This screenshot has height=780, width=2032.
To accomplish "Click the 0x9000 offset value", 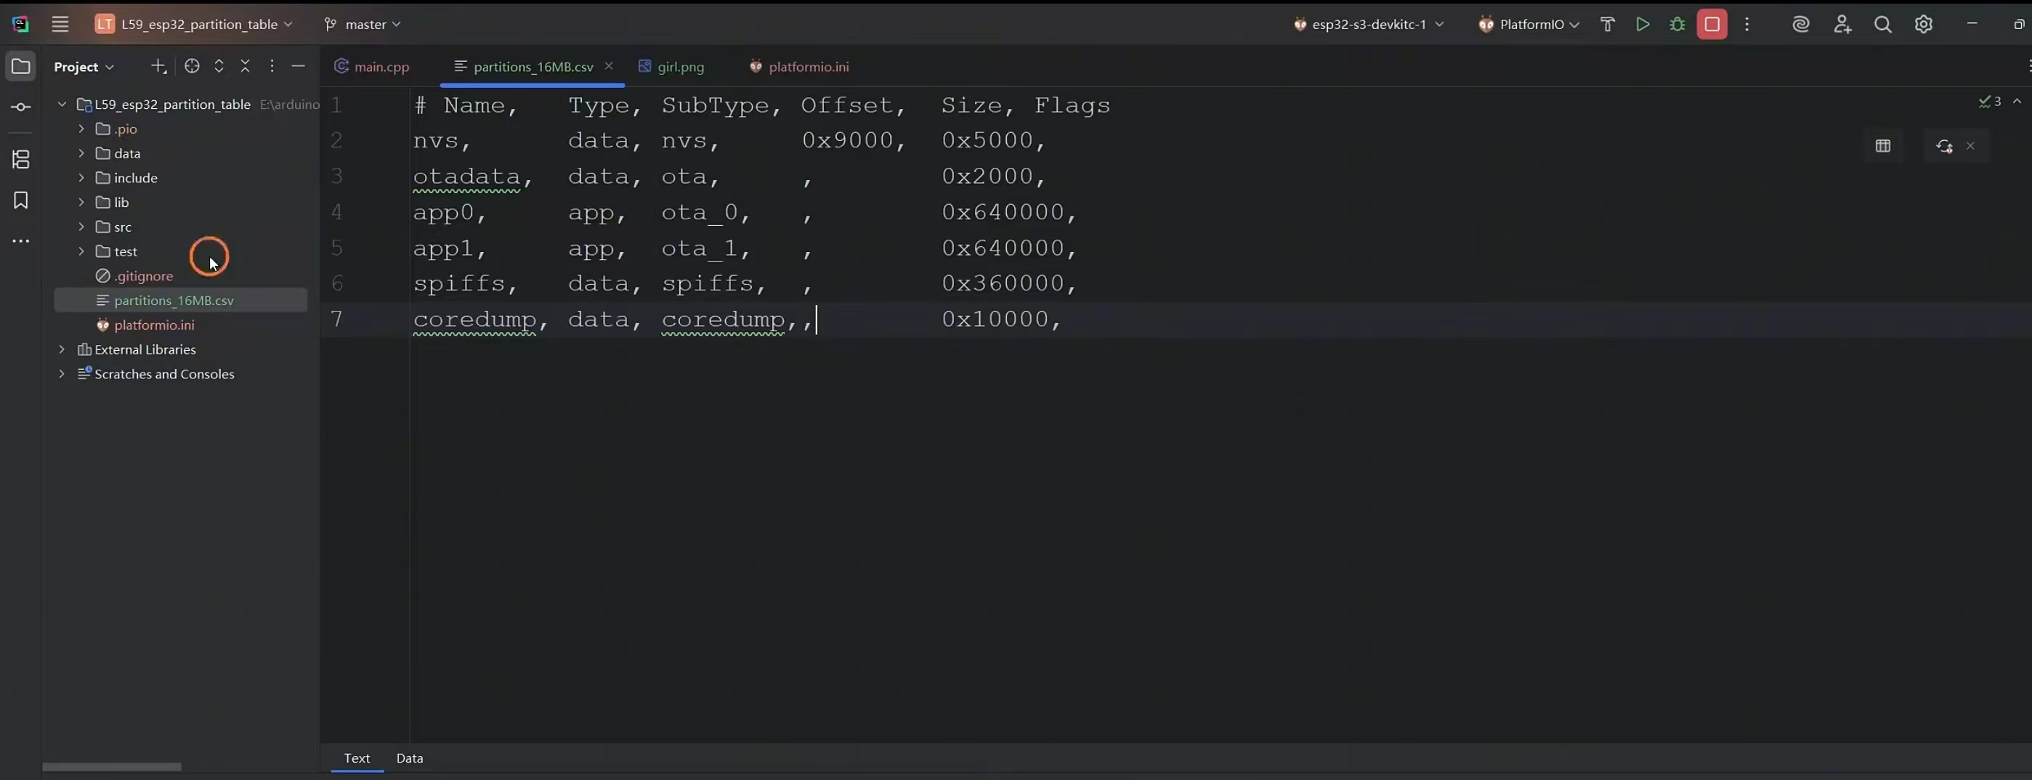I will click(847, 140).
